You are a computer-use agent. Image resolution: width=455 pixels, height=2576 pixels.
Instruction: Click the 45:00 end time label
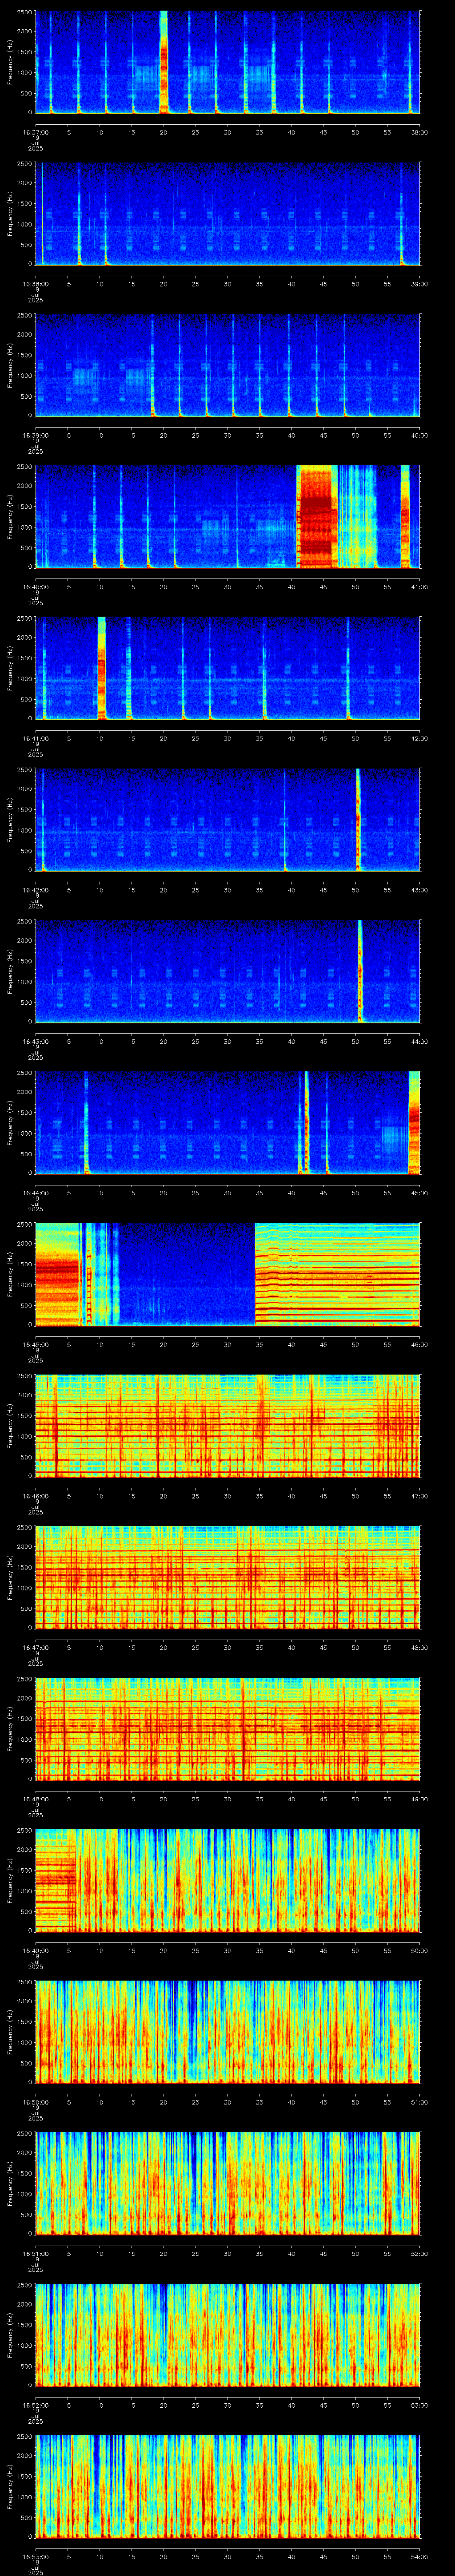point(420,1192)
